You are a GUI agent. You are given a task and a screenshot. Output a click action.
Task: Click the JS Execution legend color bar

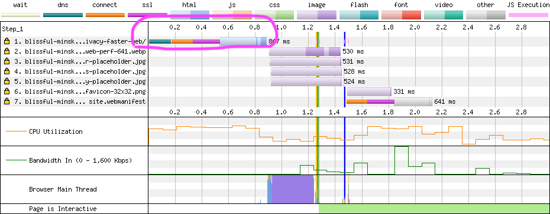coord(528,15)
